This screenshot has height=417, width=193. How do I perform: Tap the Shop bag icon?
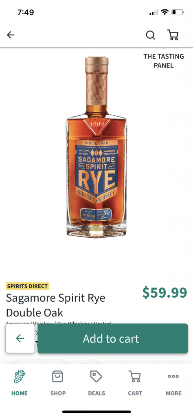click(57, 376)
